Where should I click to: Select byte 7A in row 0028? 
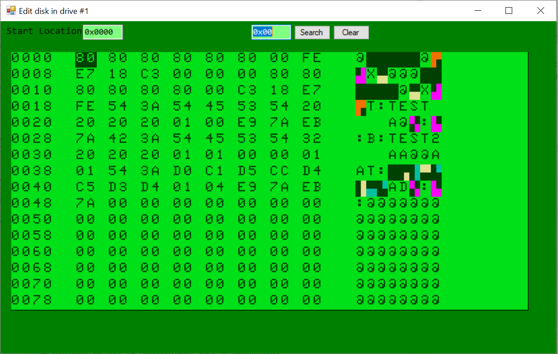86,139
